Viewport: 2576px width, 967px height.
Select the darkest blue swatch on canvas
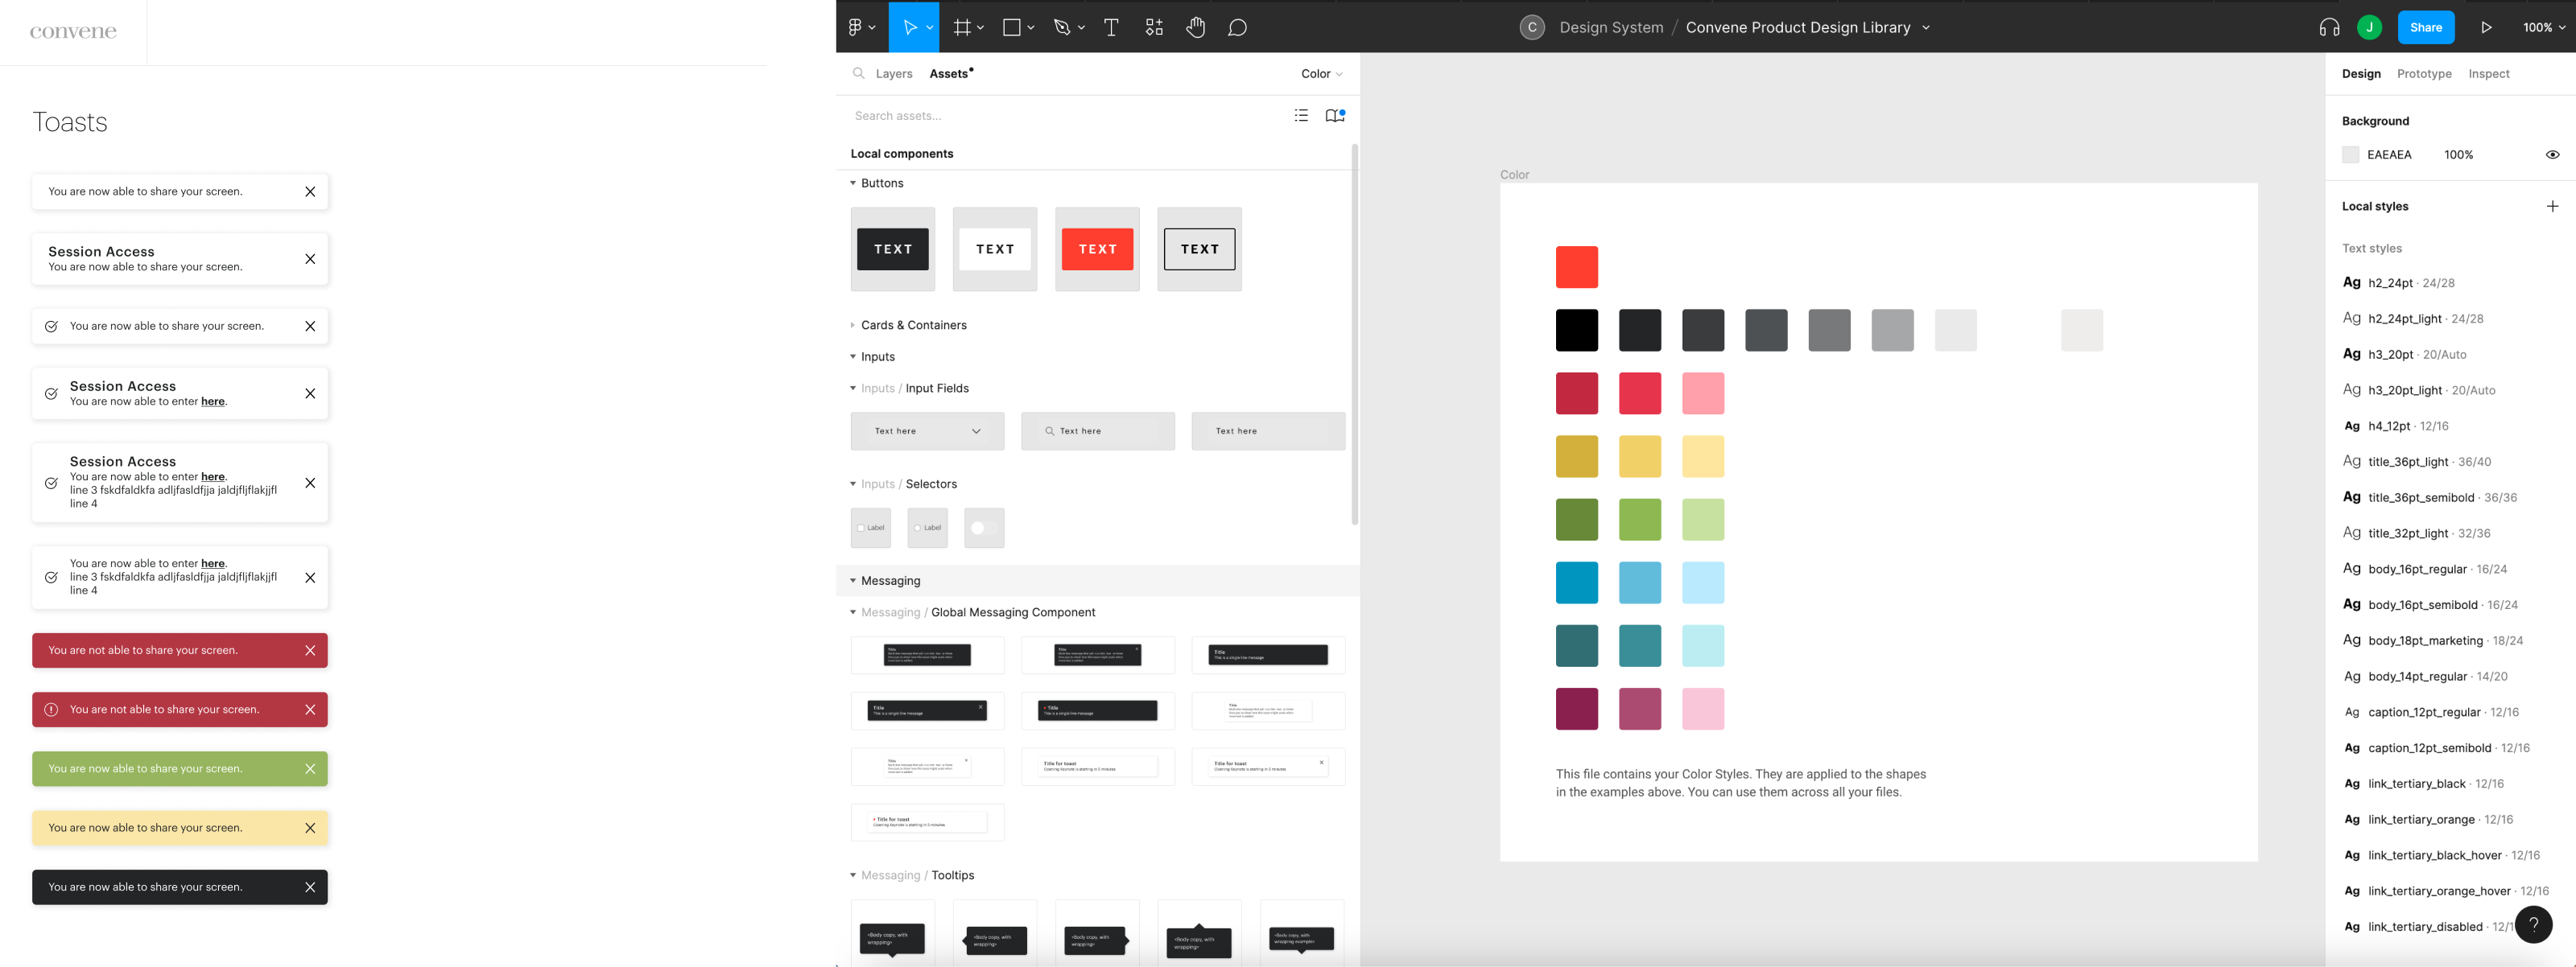(x=1576, y=582)
